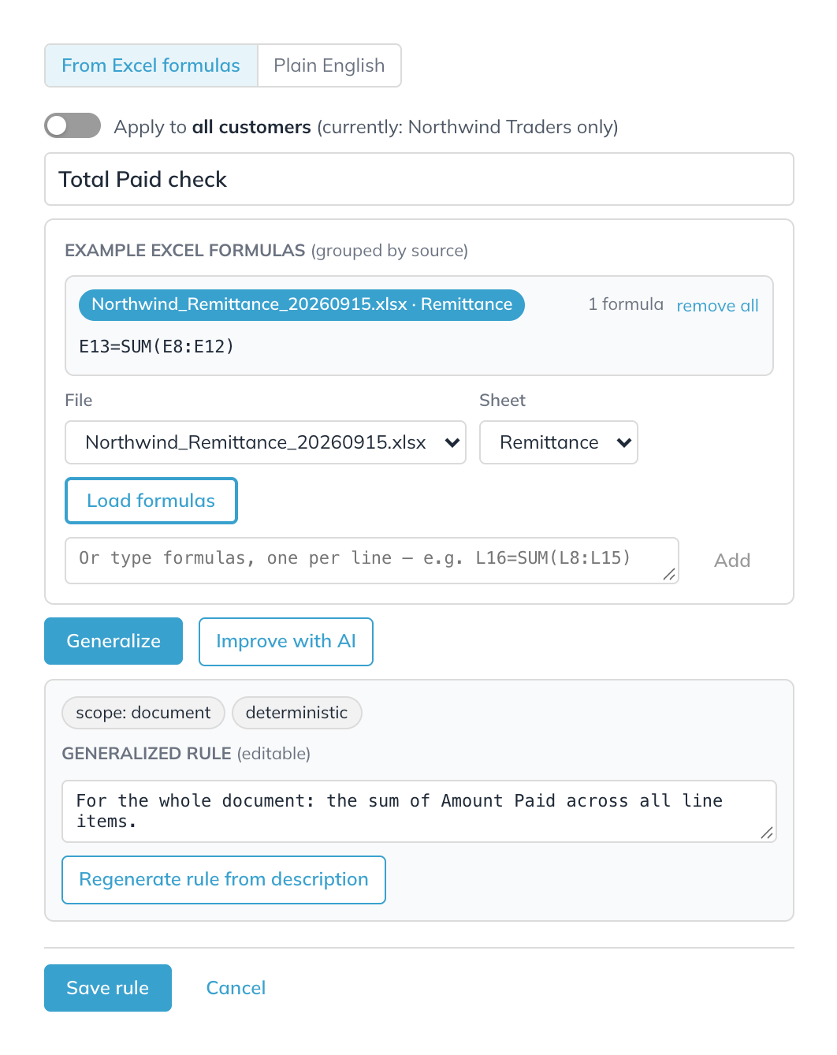Click the Generalize button
The width and height of the screenshot is (837, 1055).
click(113, 641)
